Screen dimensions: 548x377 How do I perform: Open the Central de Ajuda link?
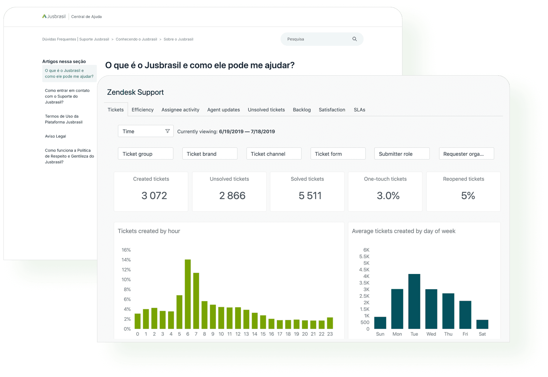(x=86, y=17)
